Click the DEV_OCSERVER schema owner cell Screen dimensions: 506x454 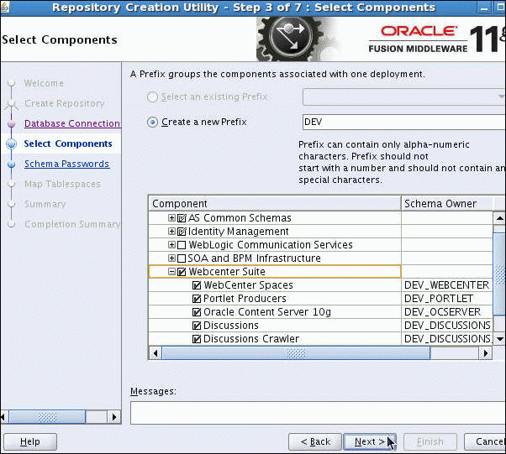click(x=447, y=312)
